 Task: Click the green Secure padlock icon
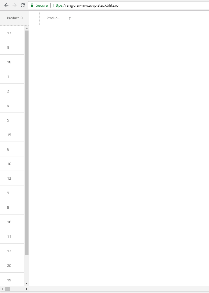click(x=32, y=5)
